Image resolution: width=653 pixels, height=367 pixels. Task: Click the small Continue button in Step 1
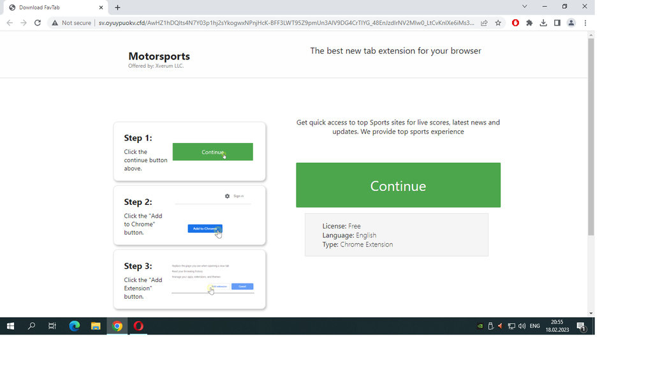pos(213,152)
